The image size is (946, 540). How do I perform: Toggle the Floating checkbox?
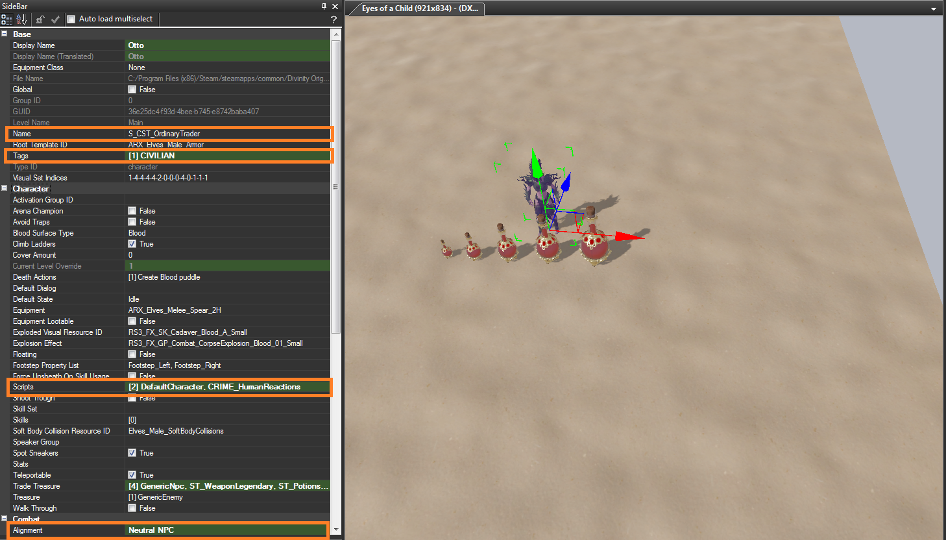click(132, 354)
